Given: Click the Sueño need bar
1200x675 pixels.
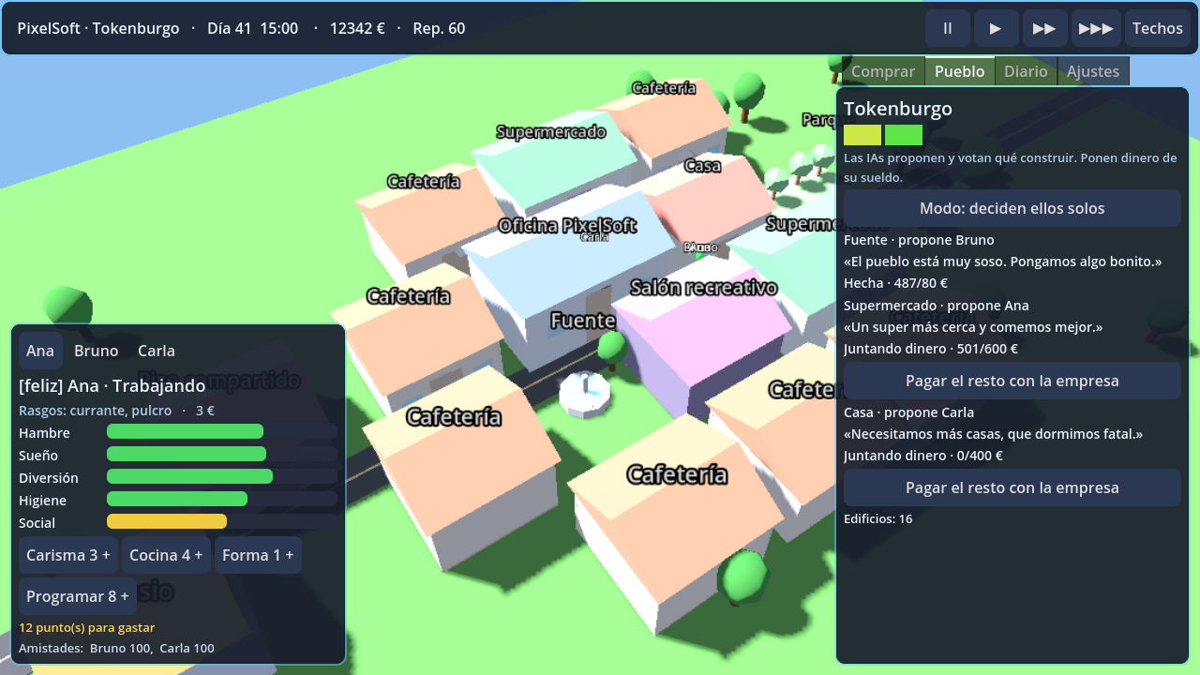Looking at the screenshot, I should tap(222, 454).
